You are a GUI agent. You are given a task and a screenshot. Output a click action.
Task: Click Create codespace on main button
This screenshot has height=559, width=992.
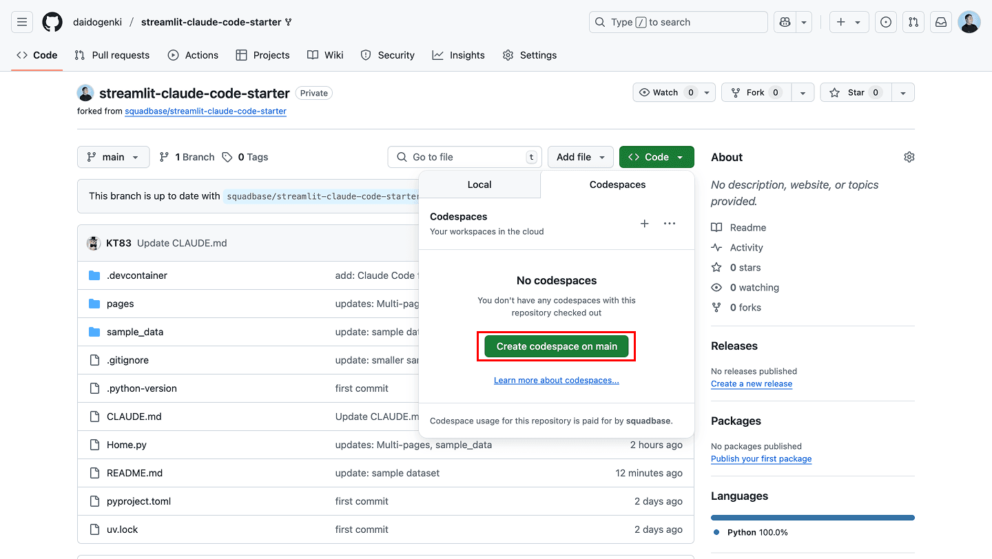[557, 346]
